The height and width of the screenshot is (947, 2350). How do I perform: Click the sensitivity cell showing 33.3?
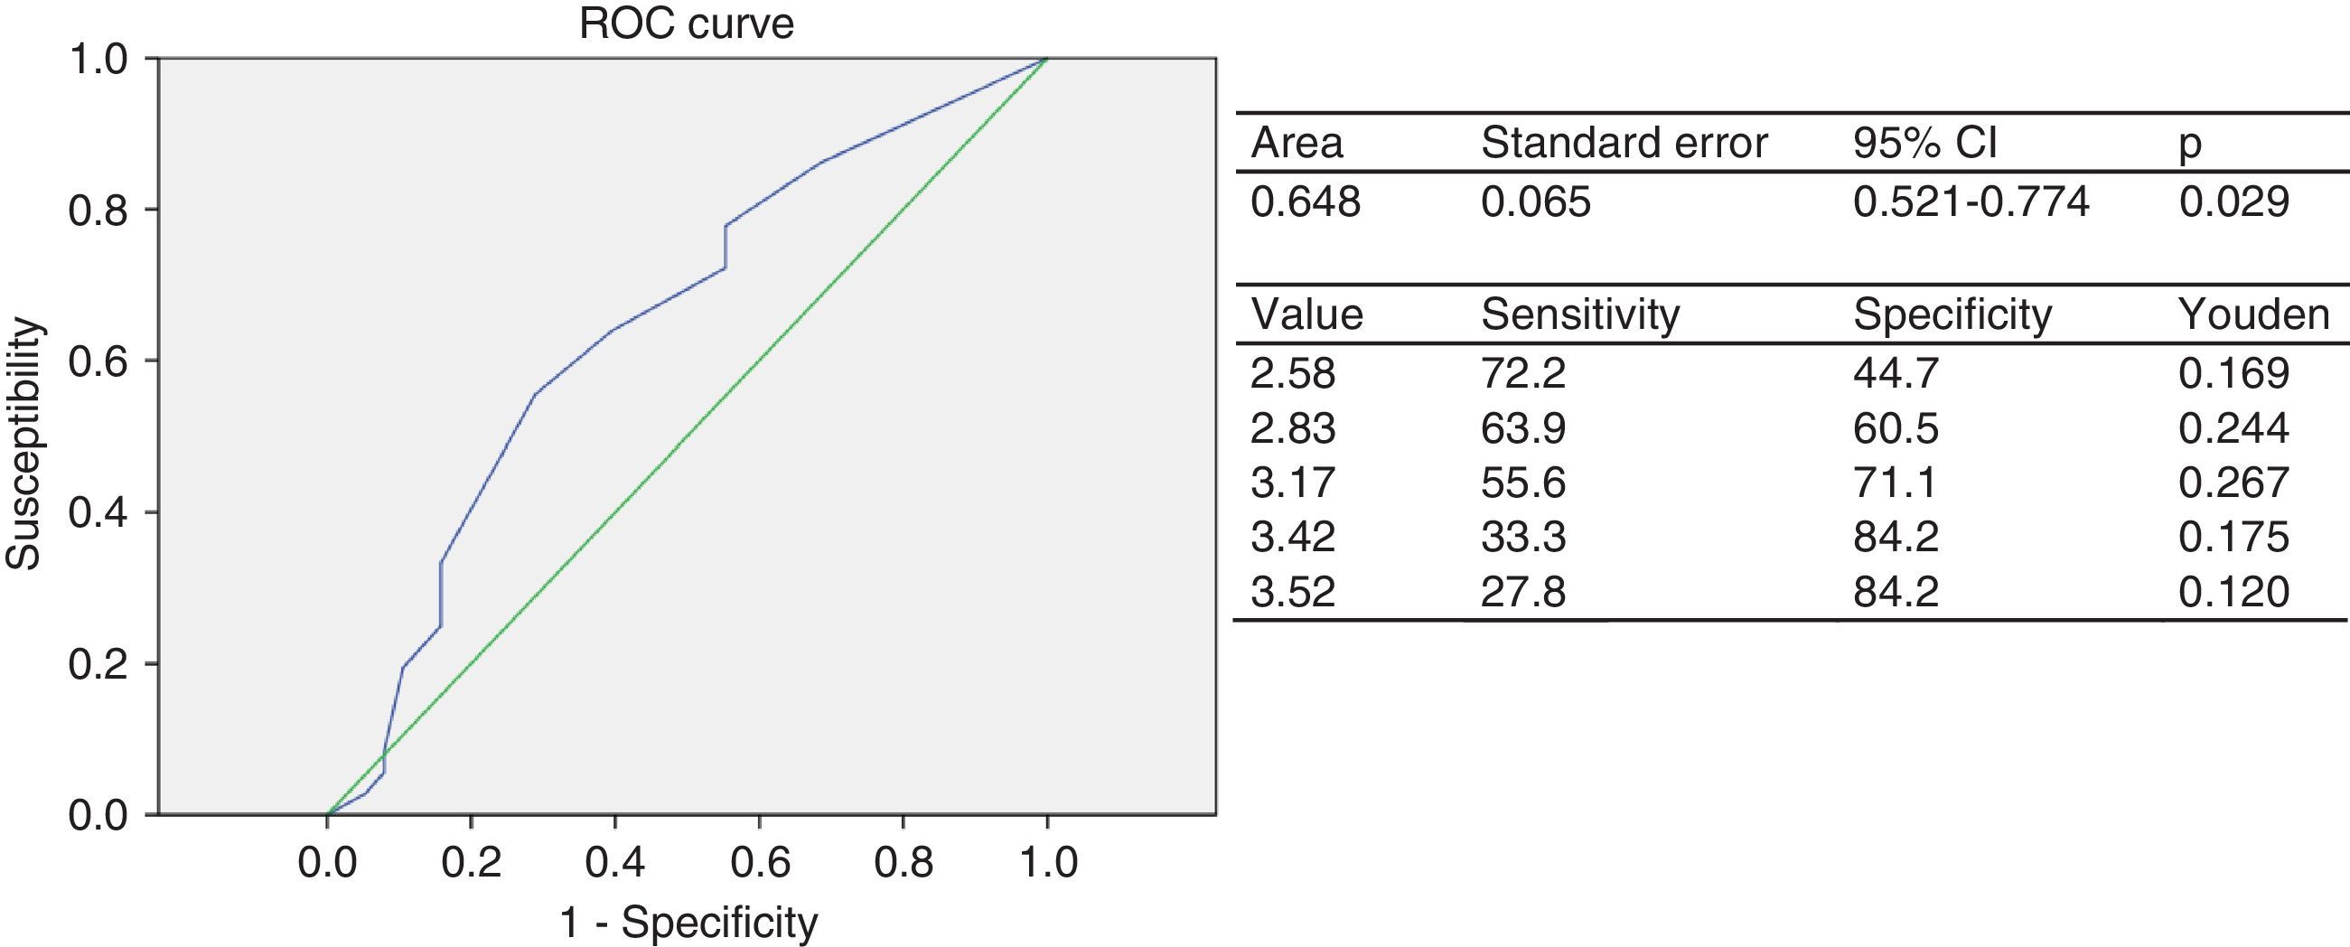pyautogui.click(x=1522, y=537)
